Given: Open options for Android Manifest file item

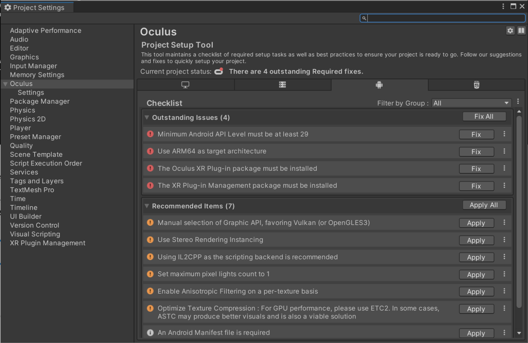Looking at the screenshot, I should 504,332.
